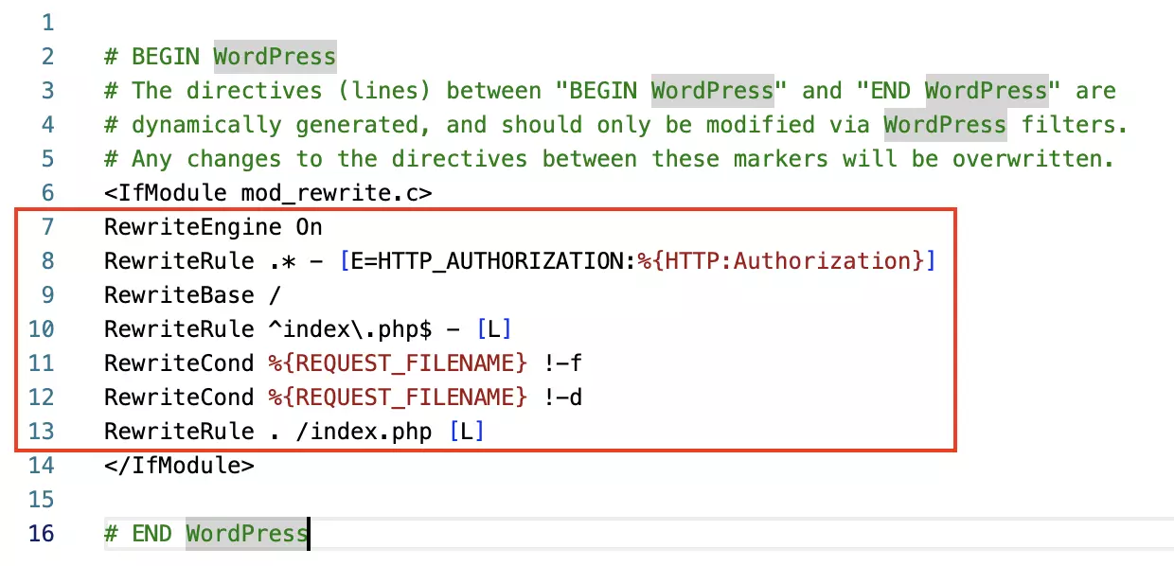
Task: Select the RewriteBase / directive
Action: click(189, 294)
